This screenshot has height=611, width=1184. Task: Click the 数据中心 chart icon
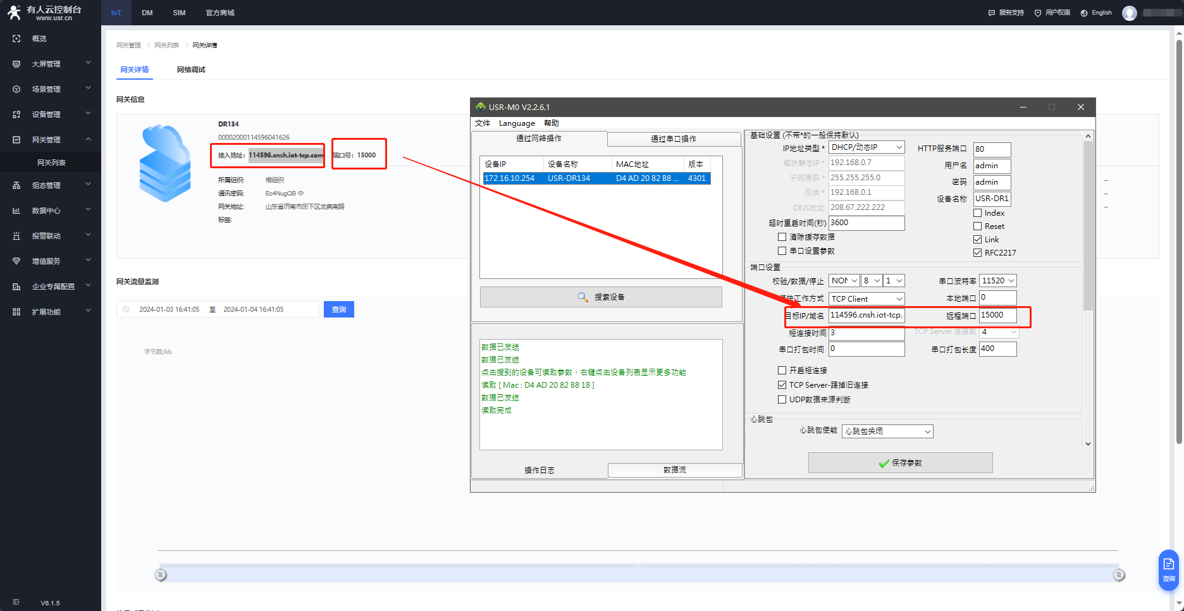(x=16, y=211)
